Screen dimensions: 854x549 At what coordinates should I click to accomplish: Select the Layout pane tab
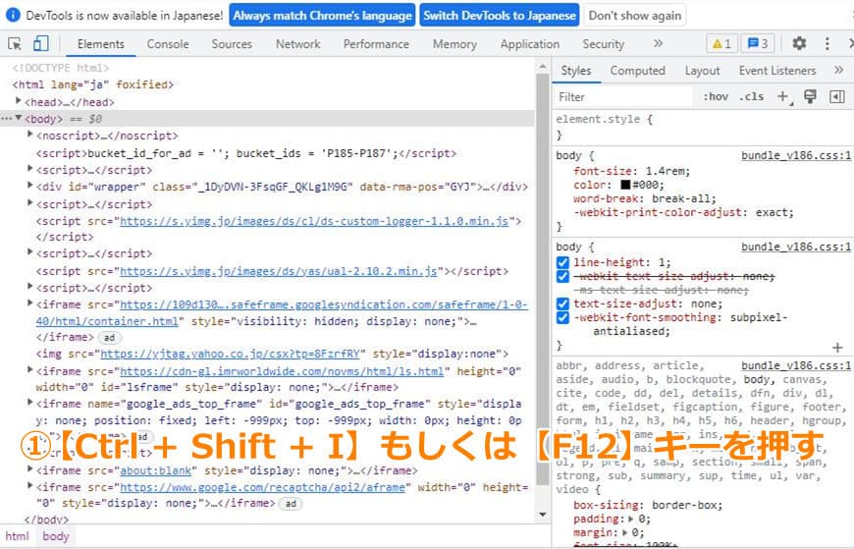click(703, 71)
